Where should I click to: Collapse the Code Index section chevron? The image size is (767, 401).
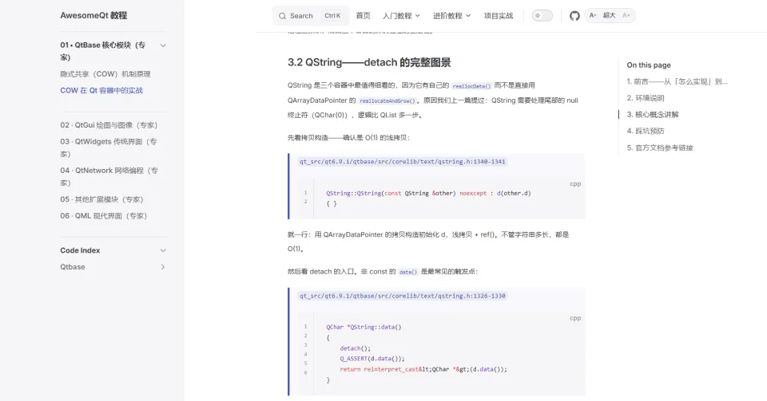[x=163, y=250]
